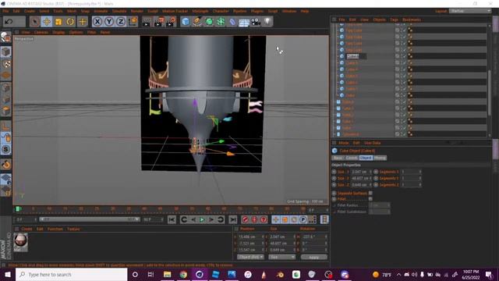Click Go to End playback button
The width and height of the screenshot is (499, 281).
tap(233, 219)
